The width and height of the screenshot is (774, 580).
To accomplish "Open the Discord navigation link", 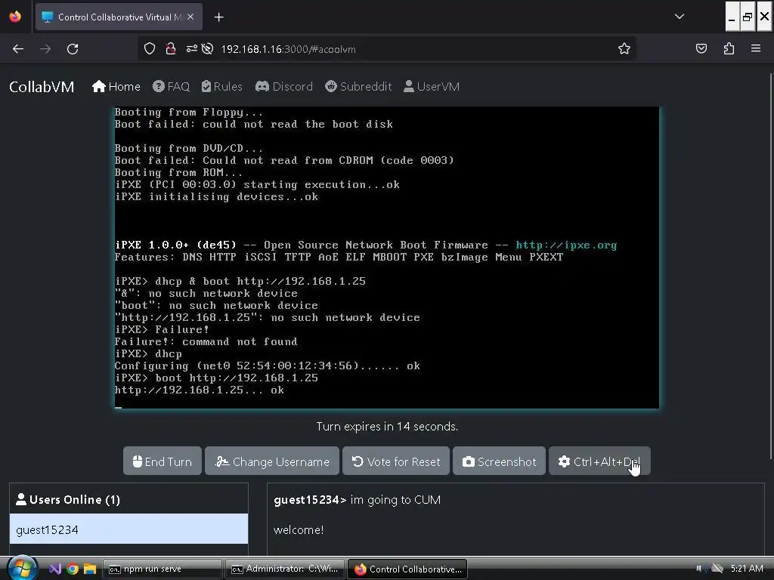I will click(284, 87).
